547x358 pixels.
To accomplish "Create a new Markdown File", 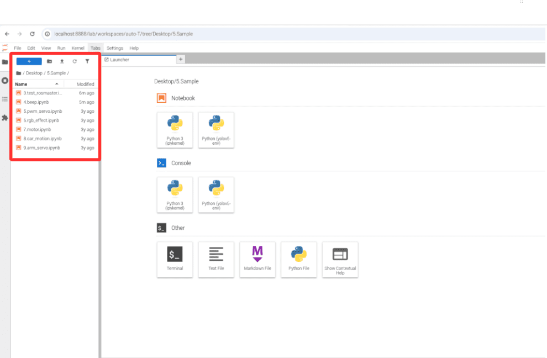I will (257, 259).
